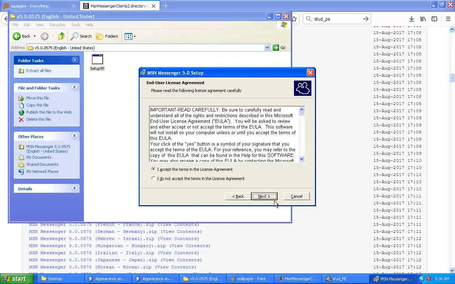This screenshot has height=284, width=455.
Task: Click Cancel in MSN Messenger Setup
Action: [x=296, y=196]
